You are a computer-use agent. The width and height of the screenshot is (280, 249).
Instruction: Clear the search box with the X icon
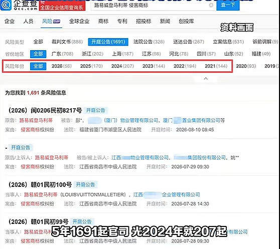click(x=211, y=5)
